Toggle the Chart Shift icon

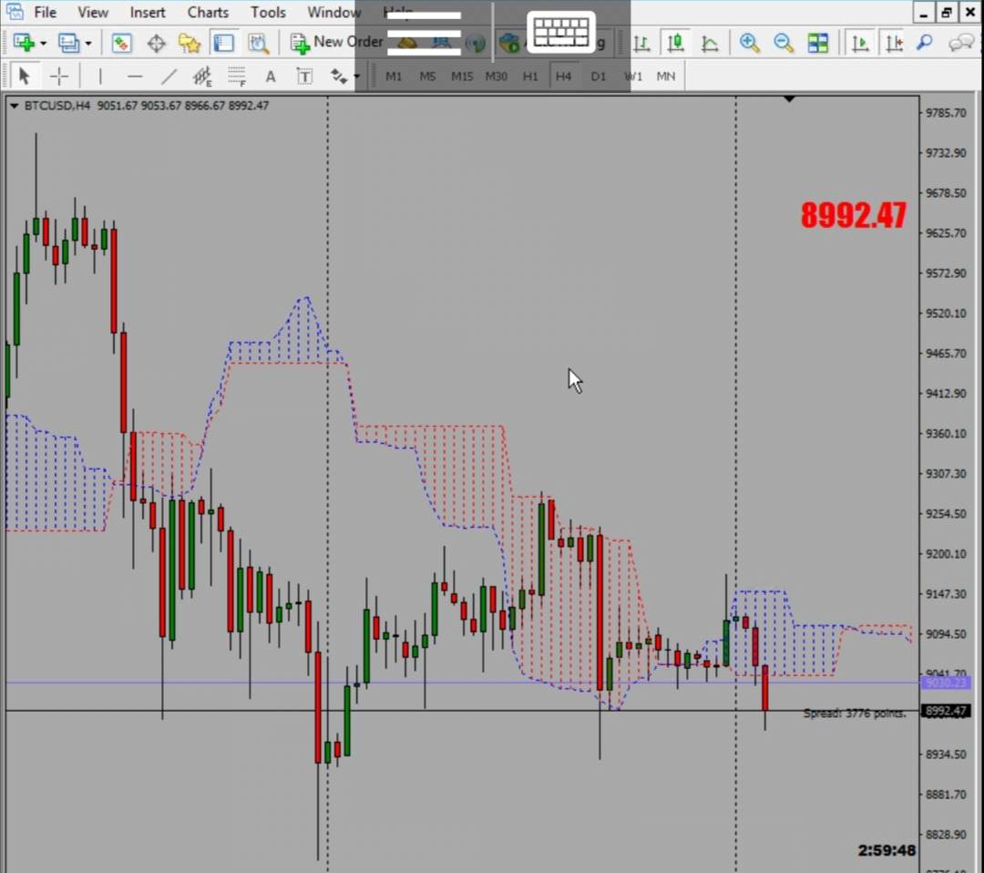(893, 43)
